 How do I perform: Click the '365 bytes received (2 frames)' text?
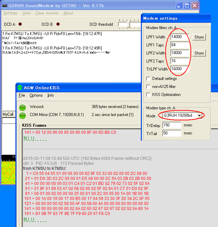pos(115,107)
